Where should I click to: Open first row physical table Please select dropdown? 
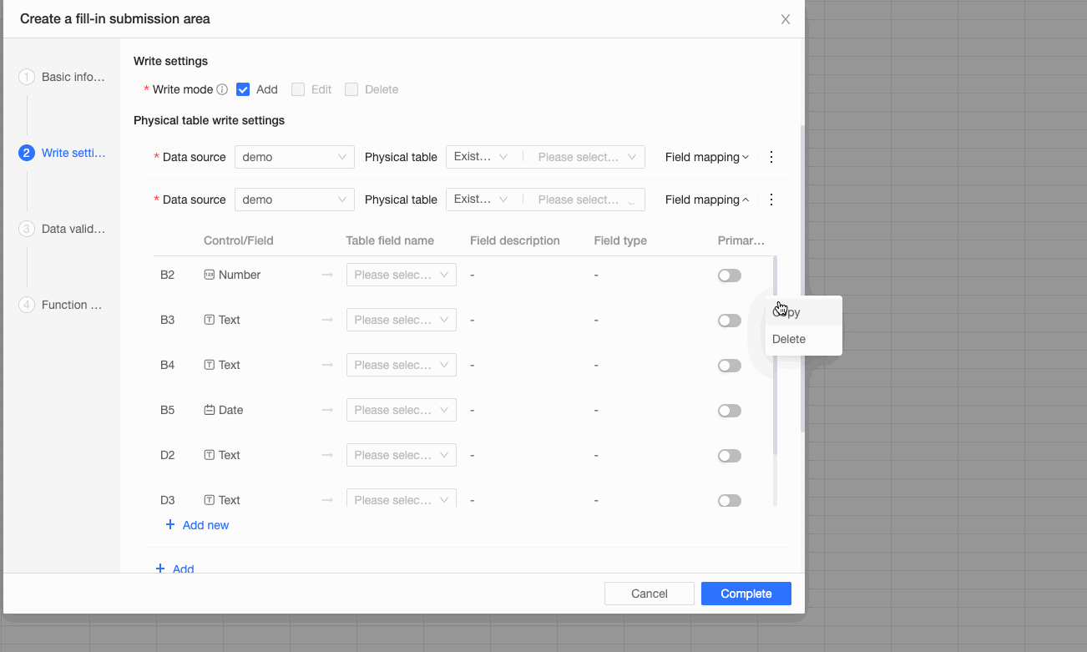tap(588, 157)
